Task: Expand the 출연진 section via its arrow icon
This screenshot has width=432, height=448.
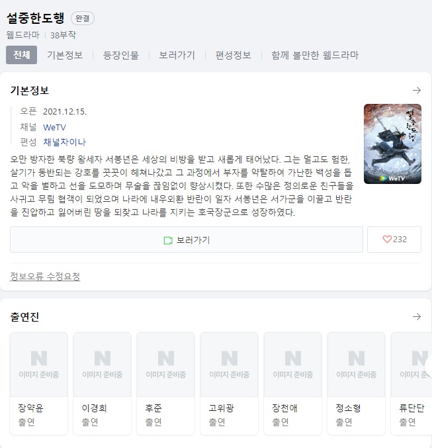Action: click(417, 316)
